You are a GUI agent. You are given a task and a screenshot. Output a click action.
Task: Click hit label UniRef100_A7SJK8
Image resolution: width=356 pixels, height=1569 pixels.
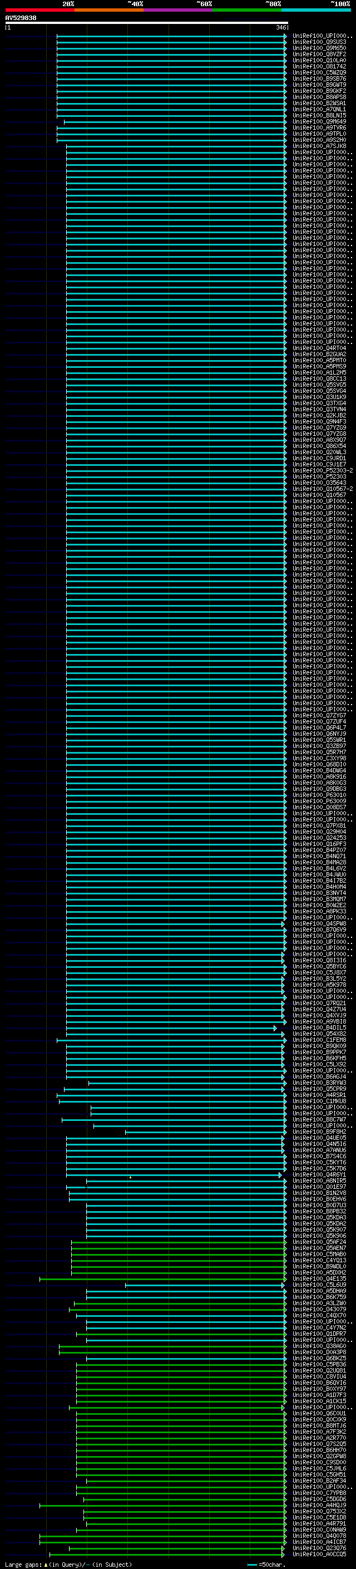(x=319, y=146)
